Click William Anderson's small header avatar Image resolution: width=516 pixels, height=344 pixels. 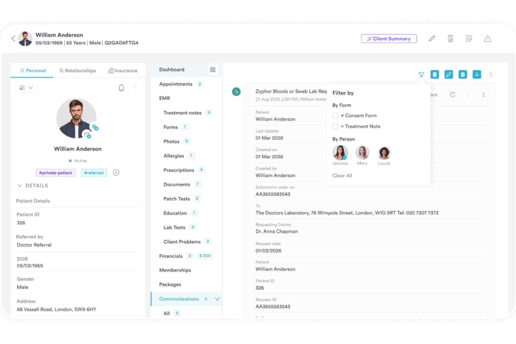pos(25,39)
